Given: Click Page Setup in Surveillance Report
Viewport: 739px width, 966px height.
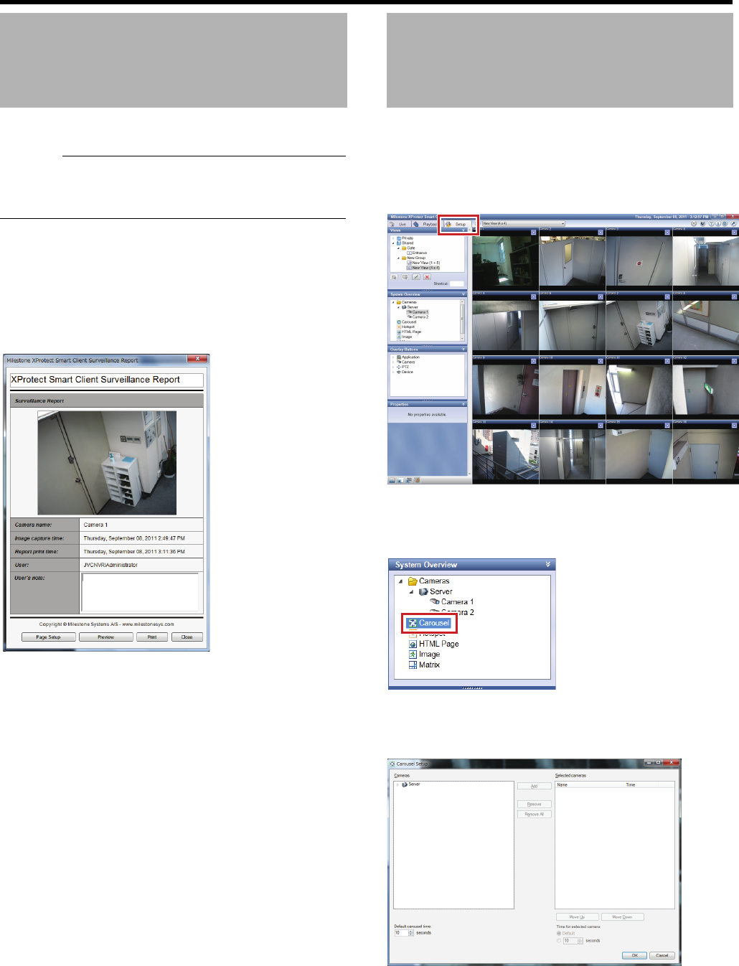Looking at the screenshot, I should pos(49,637).
